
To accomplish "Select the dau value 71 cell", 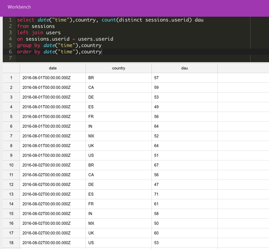I will coord(184,194).
